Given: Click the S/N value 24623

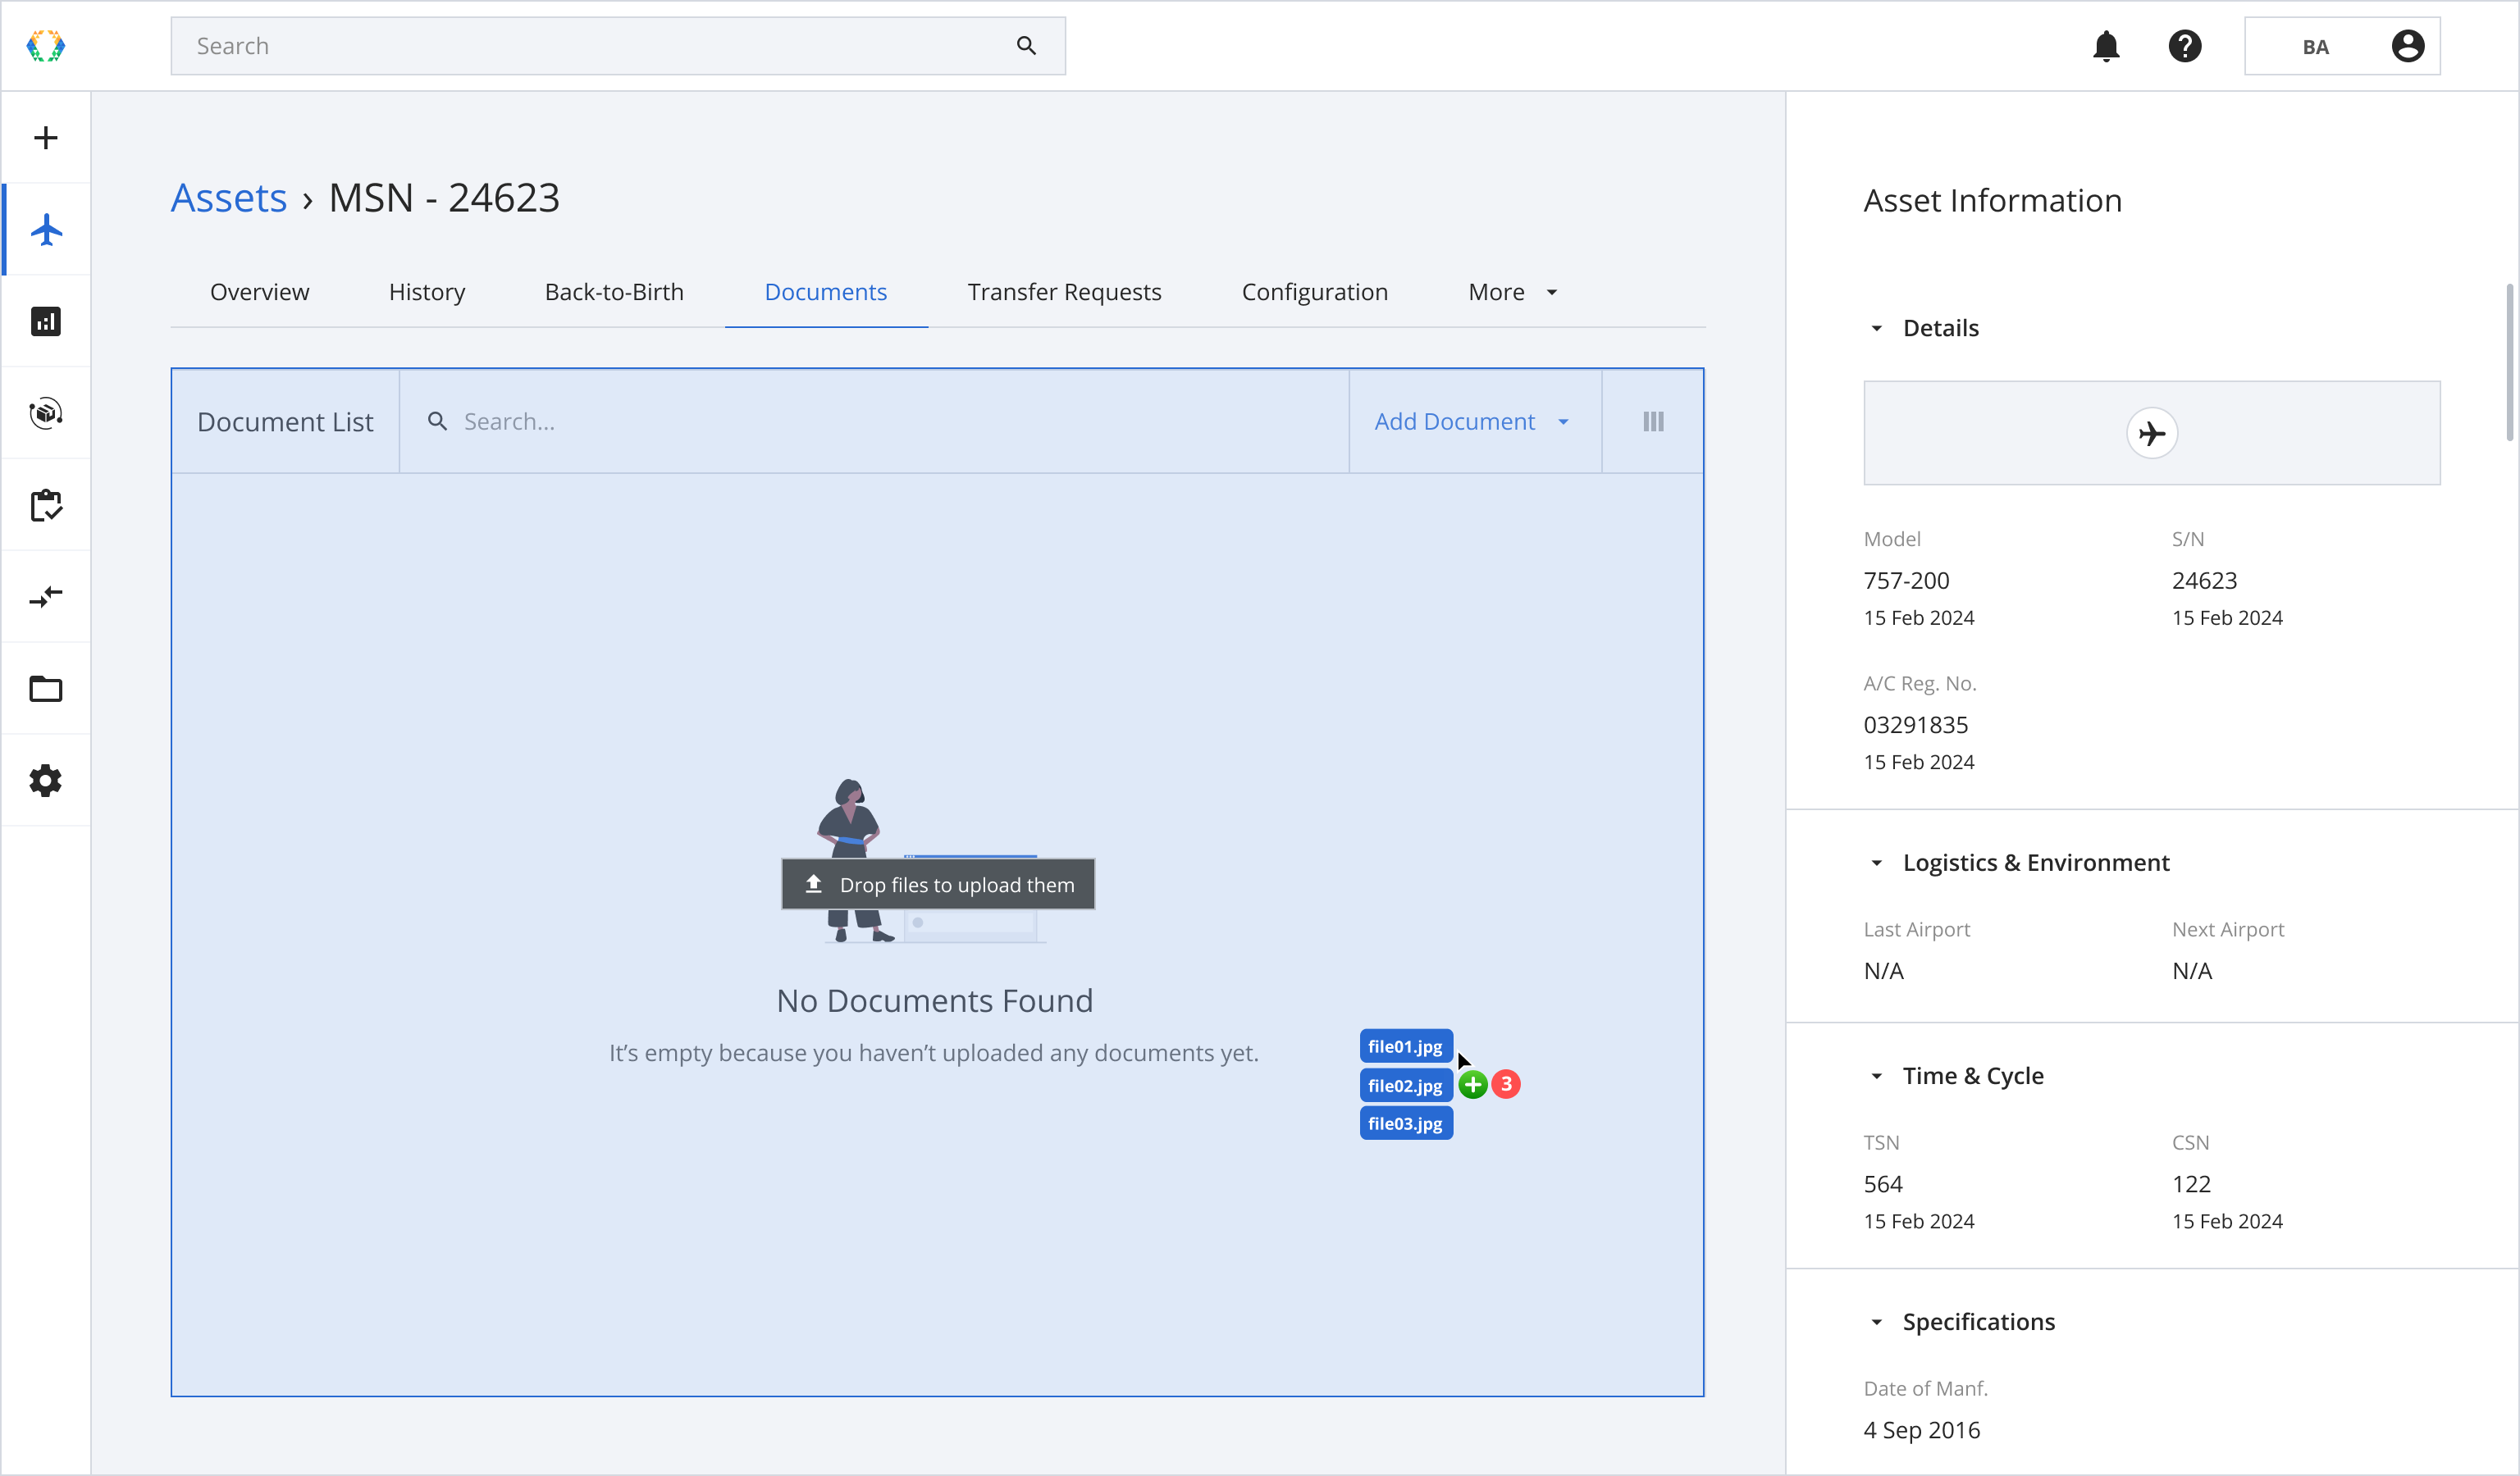Looking at the screenshot, I should [2204, 581].
